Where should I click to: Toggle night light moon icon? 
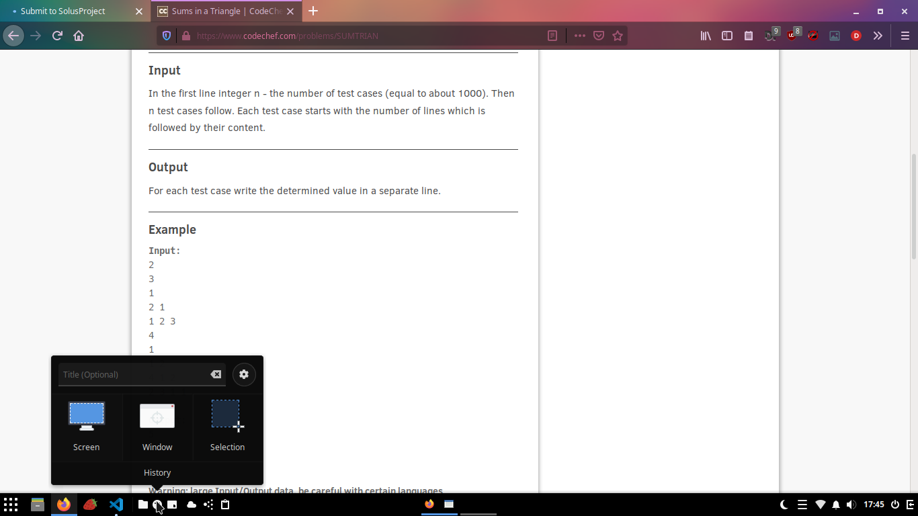[784, 505]
